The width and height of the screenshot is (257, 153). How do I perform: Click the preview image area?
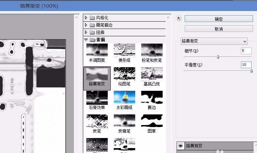[x=33, y=96]
